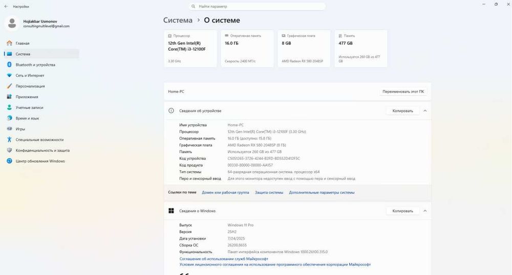The width and height of the screenshot is (512, 275).
Task: Select the Игры controller icon
Action: coord(9,129)
